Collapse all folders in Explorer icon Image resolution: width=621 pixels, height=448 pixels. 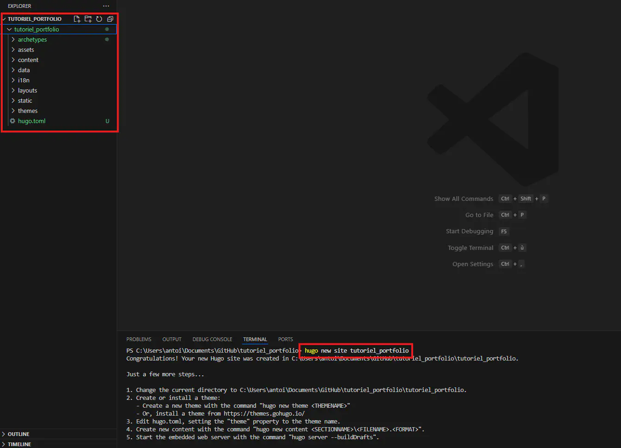coord(110,19)
